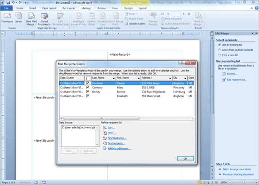This screenshot has width=259, height=185.
Task: Open the Mail Merge pane options arrow
Action: (253, 33)
